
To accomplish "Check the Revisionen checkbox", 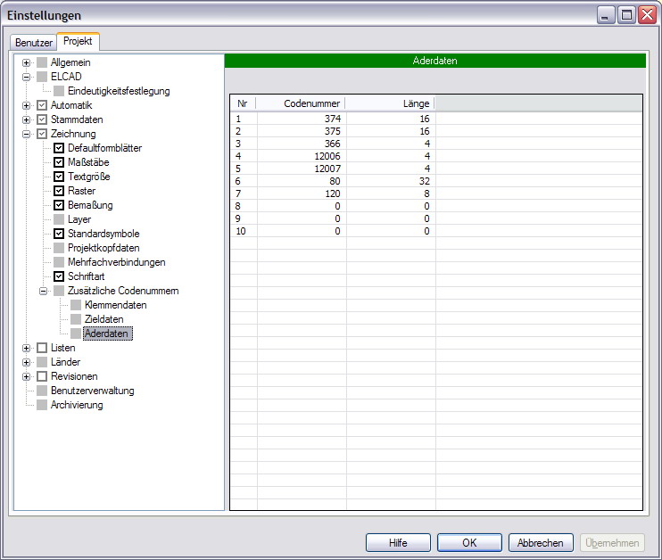I will pyautogui.click(x=42, y=376).
